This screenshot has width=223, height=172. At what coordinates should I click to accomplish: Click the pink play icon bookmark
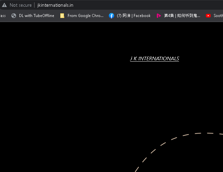(159, 16)
